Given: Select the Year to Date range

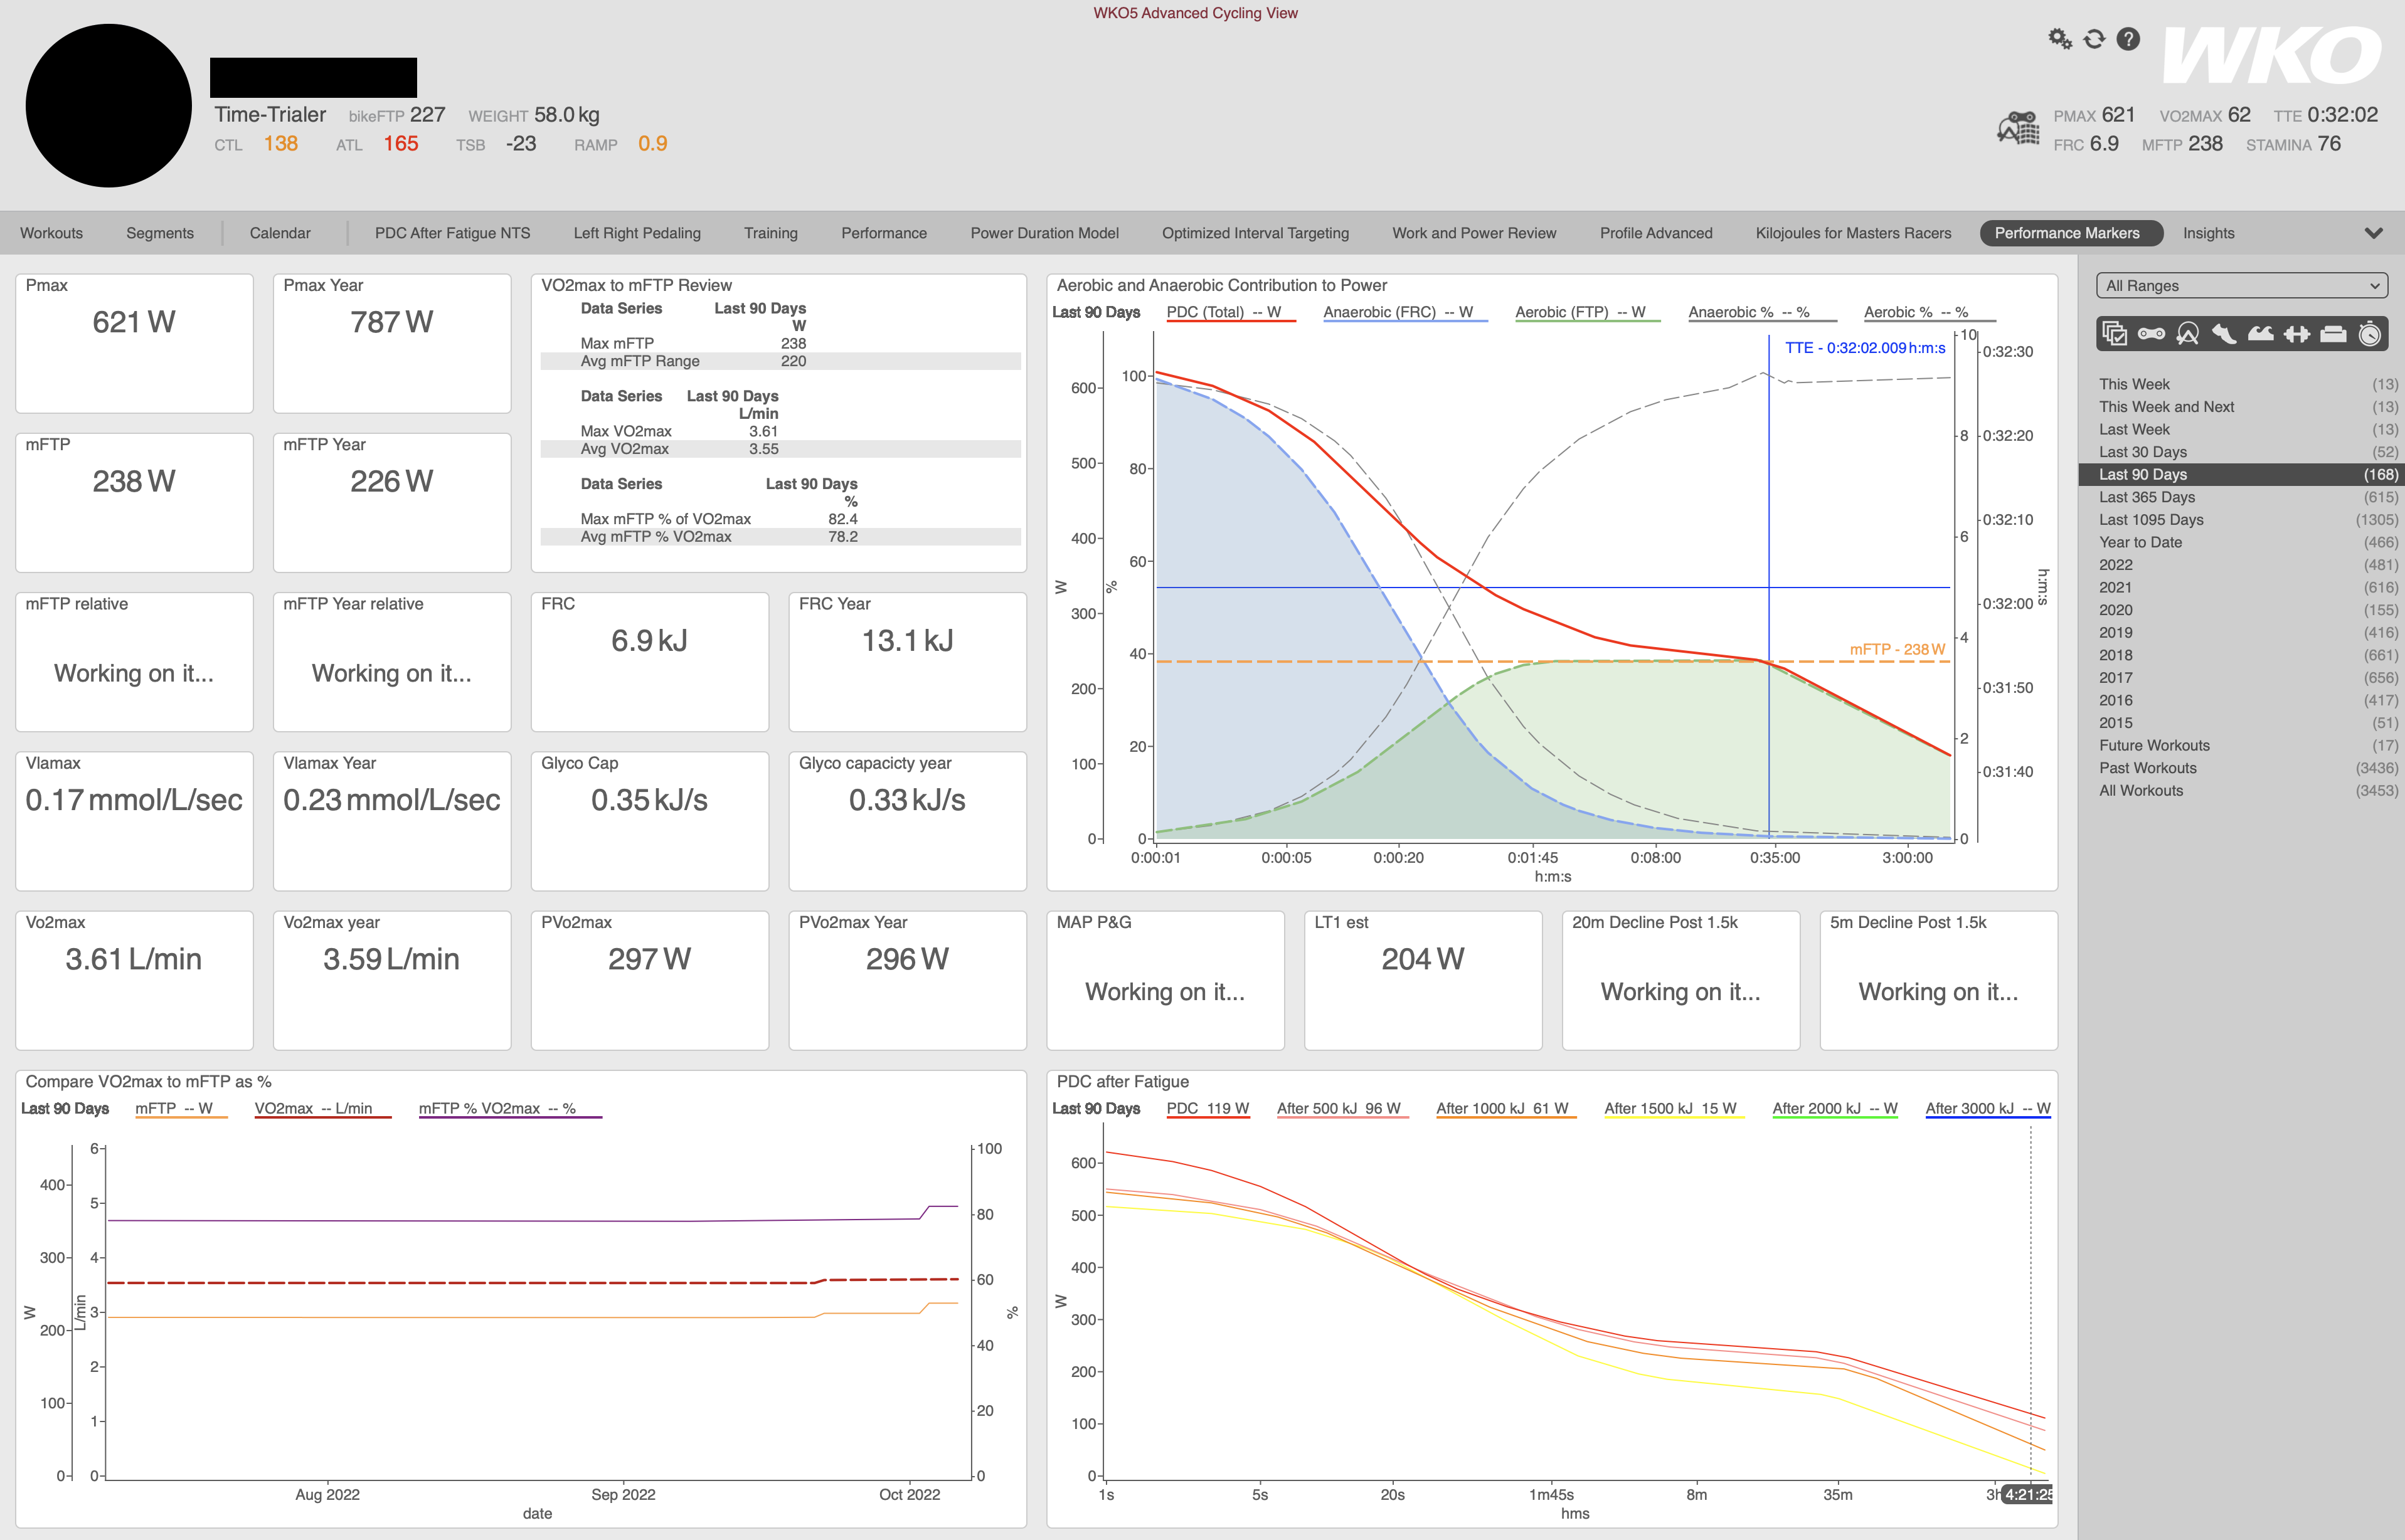Looking at the screenshot, I should point(2241,542).
